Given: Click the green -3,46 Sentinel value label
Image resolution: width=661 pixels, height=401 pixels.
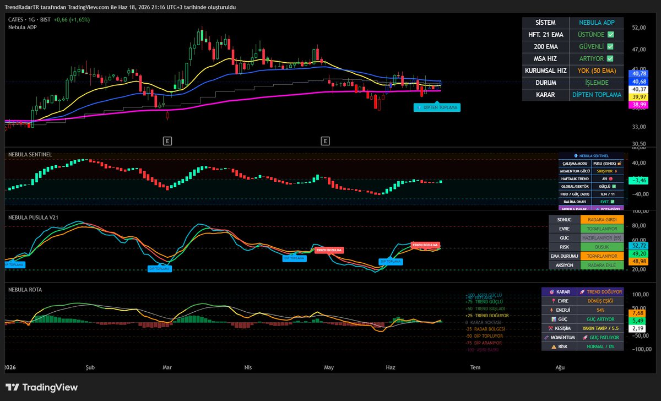Looking at the screenshot, I should point(640,180).
